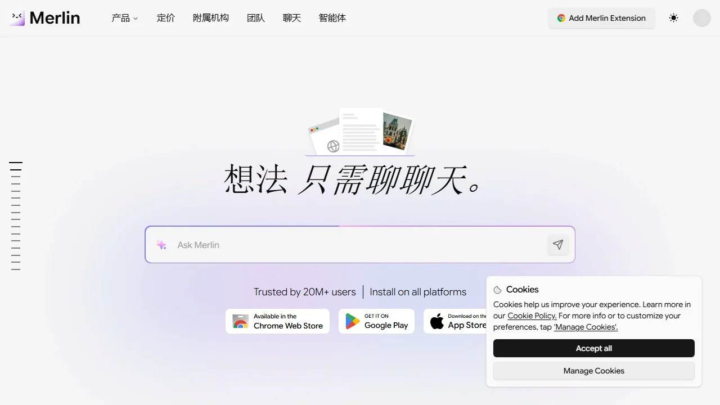This screenshot has width=720, height=405.
Task: Click the Manage Cookies button
Action: click(x=593, y=371)
